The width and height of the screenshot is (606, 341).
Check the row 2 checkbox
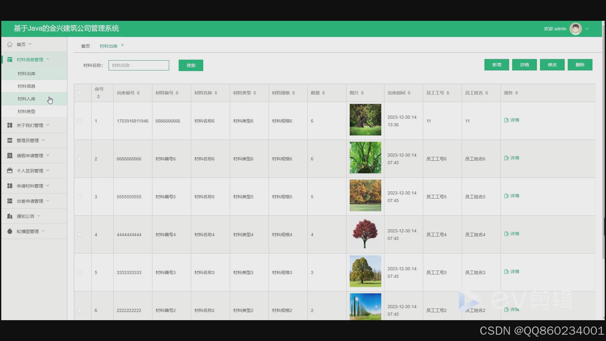[80, 159]
